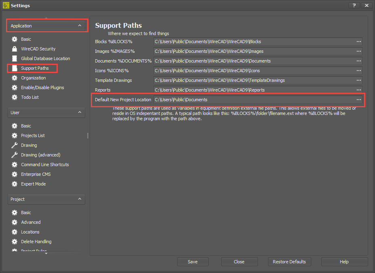Click the gear icon beside Application Basic
Image resolution: width=375 pixels, height=273 pixels.
(x=15, y=39)
